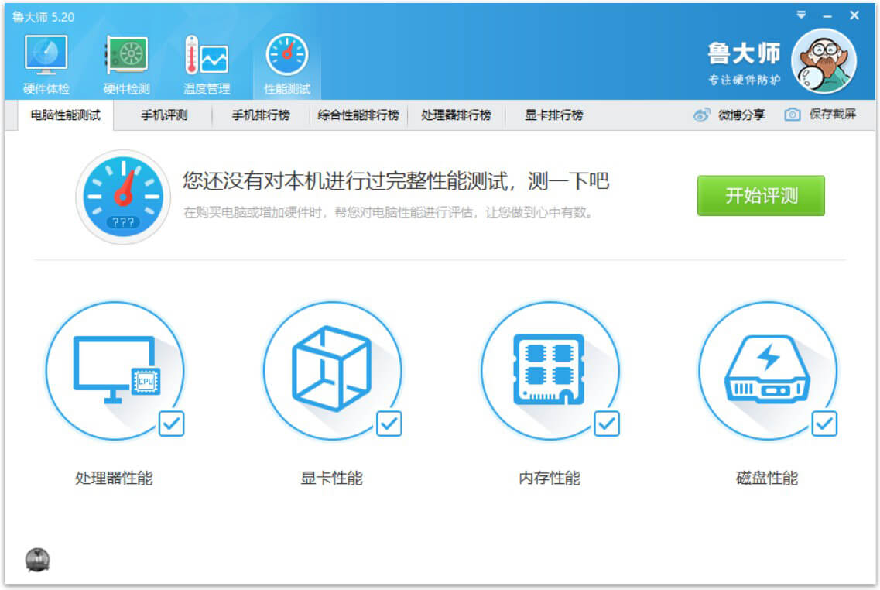Click the 磁盘性能 label text
This screenshot has height=590, width=880.
767,478
